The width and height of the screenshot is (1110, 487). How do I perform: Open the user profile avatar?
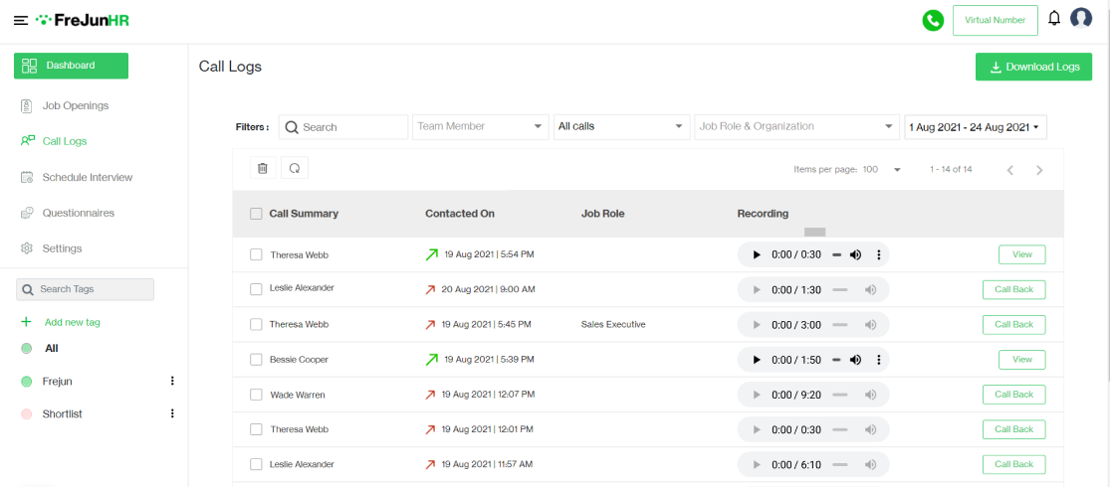coord(1081,19)
